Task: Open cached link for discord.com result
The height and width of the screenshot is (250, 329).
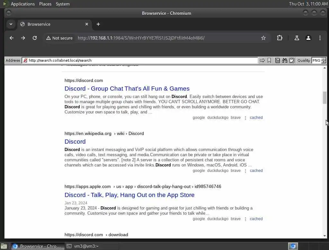Action: click(x=256, y=118)
